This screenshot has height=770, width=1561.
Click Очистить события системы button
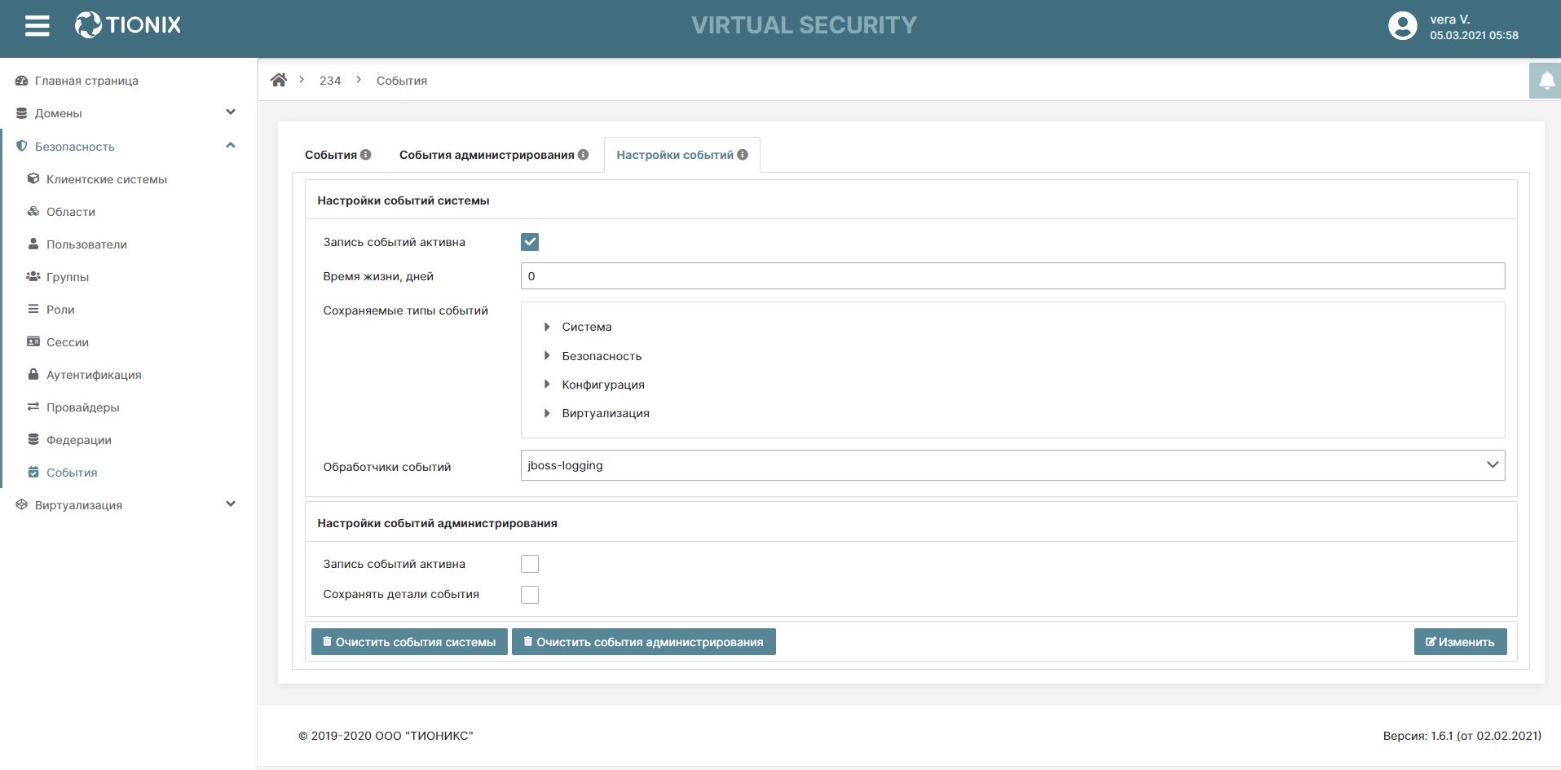(409, 642)
